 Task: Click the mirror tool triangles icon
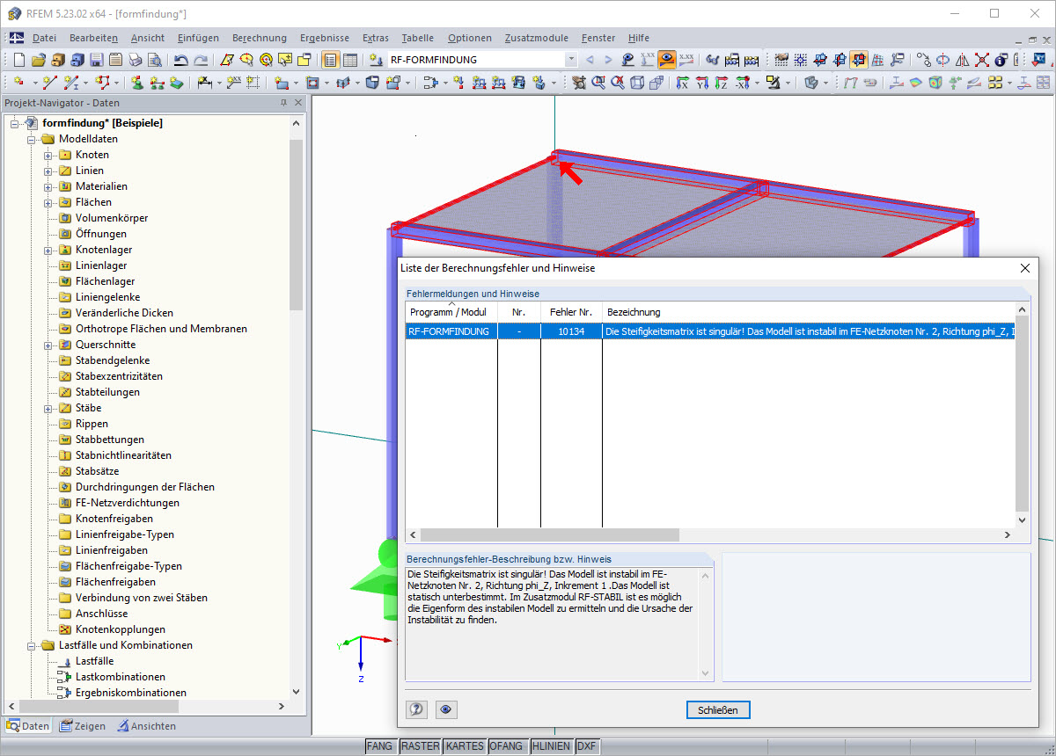point(962,60)
